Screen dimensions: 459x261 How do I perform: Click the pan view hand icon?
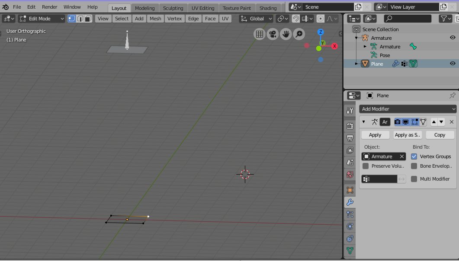(286, 34)
